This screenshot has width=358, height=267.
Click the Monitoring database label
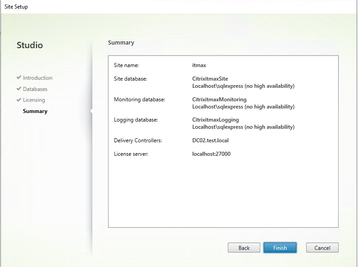click(140, 100)
